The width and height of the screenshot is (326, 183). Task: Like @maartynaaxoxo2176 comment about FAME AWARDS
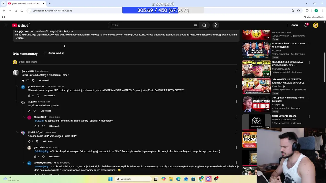pos(29,96)
